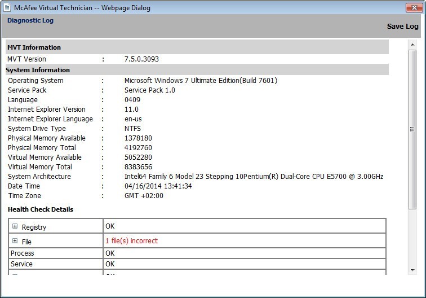Click the scrollbar up arrow
The image size is (426, 298).
coord(412,45)
